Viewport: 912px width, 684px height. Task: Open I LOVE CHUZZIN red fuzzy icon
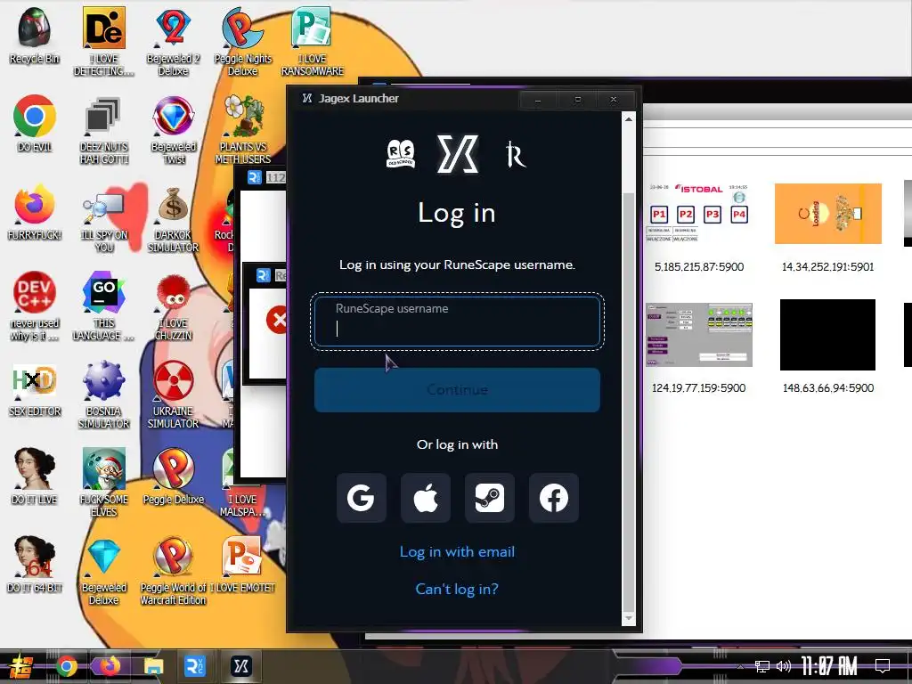coord(173,305)
